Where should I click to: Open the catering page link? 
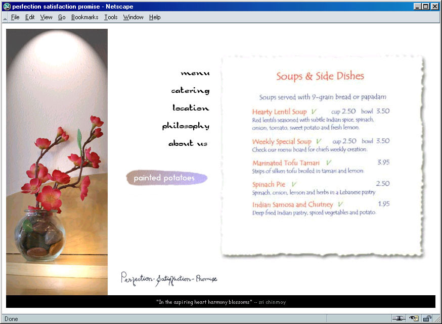point(190,91)
